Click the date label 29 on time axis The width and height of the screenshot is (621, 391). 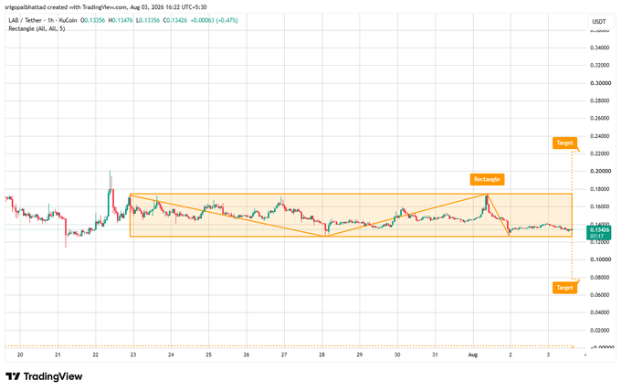click(x=360, y=354)
